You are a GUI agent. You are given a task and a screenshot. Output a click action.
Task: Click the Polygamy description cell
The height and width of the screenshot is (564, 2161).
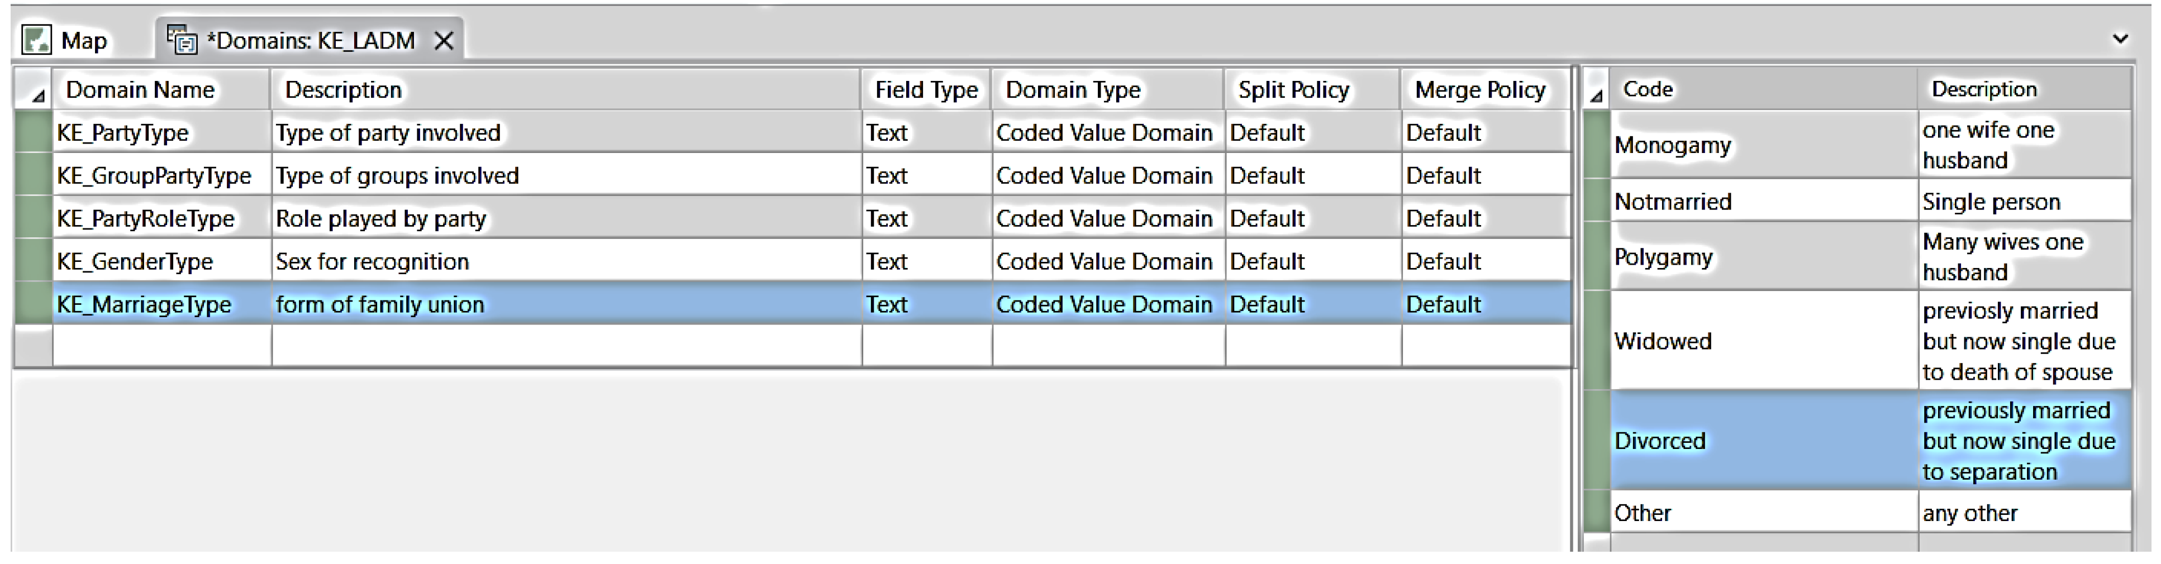2022,256
